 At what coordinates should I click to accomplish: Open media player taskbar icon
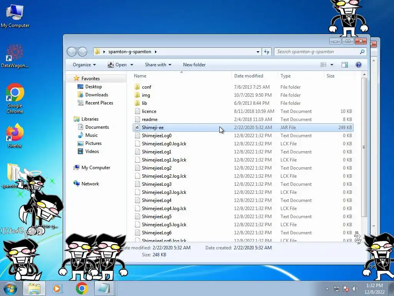[x=57, y=288]
